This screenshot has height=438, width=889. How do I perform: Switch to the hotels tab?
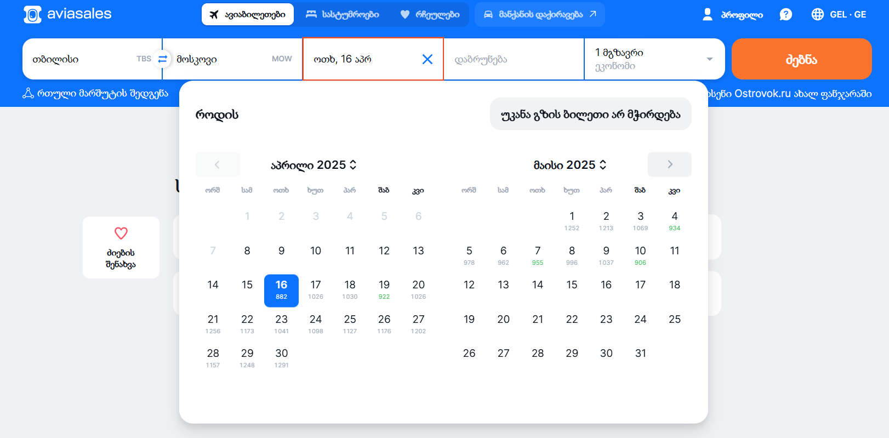343,14
